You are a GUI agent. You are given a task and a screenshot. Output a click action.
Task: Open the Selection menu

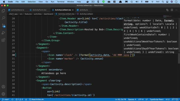31,2
